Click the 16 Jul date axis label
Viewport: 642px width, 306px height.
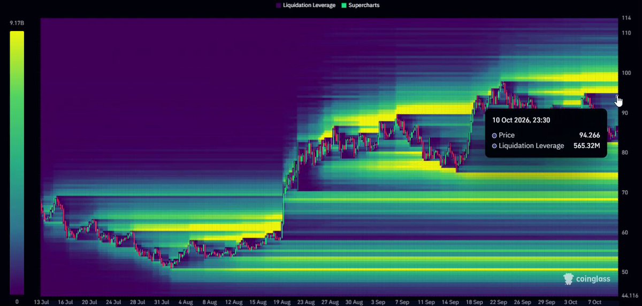66,302
